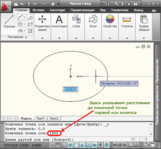161x149 pixels.
Task: Click the Слои layers icon
Action: tap(76, 19)
